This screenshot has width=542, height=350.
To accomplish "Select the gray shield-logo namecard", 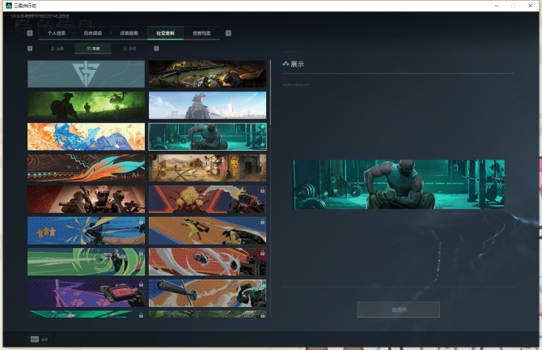I will click(86, 74).
